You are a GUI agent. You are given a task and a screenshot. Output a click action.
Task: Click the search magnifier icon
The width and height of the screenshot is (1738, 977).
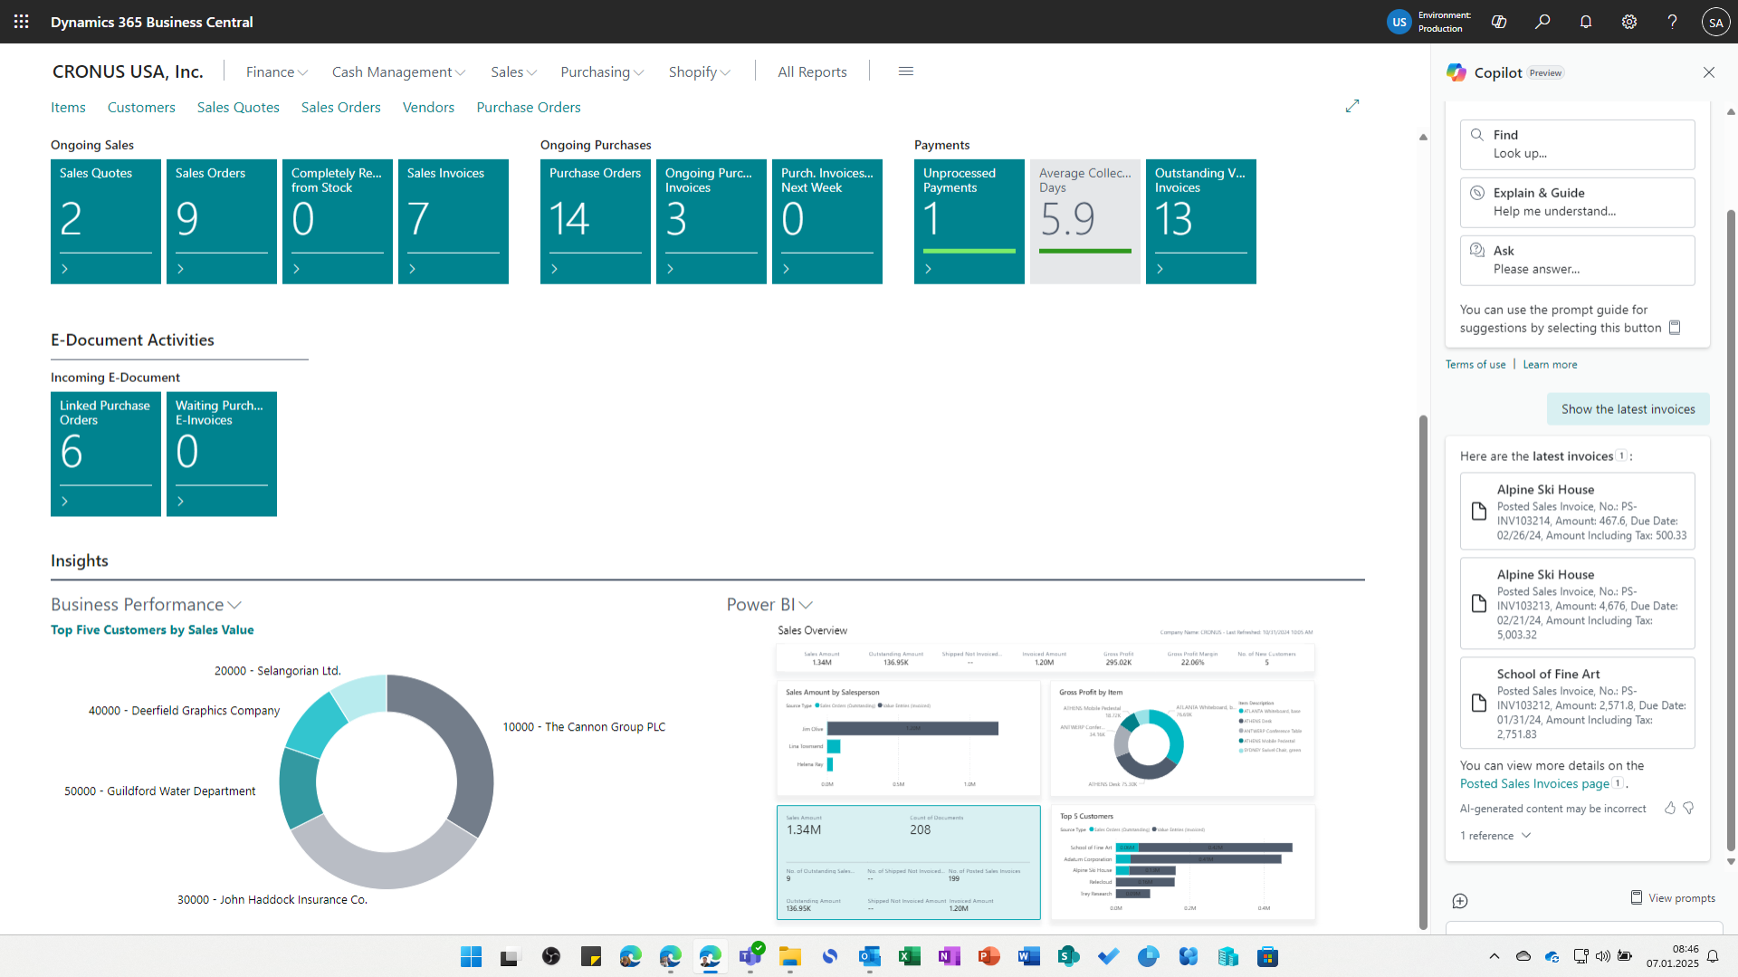[x=1542, y=22]
